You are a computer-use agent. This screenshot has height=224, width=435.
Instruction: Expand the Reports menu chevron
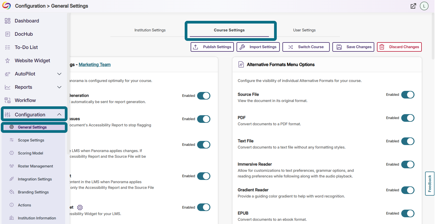(x=59, y=87)
